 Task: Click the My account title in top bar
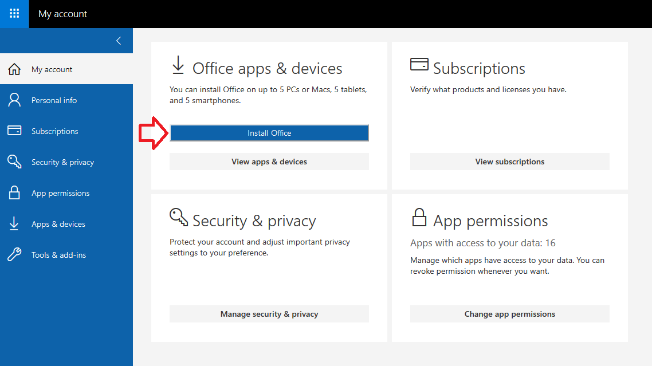63,14
